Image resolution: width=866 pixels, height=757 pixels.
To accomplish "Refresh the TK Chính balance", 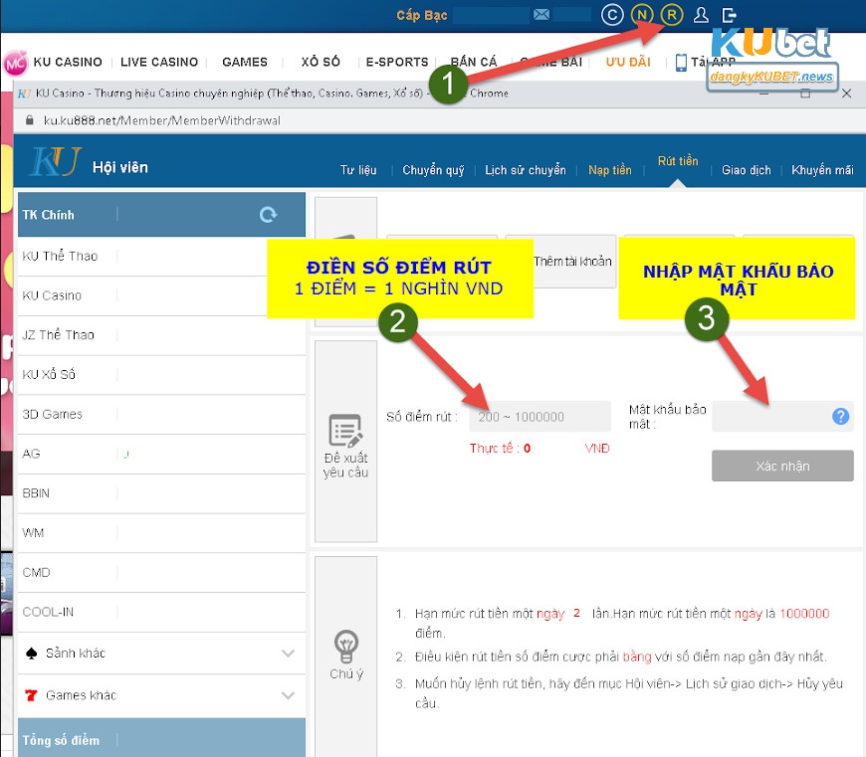I will point(269,214).
